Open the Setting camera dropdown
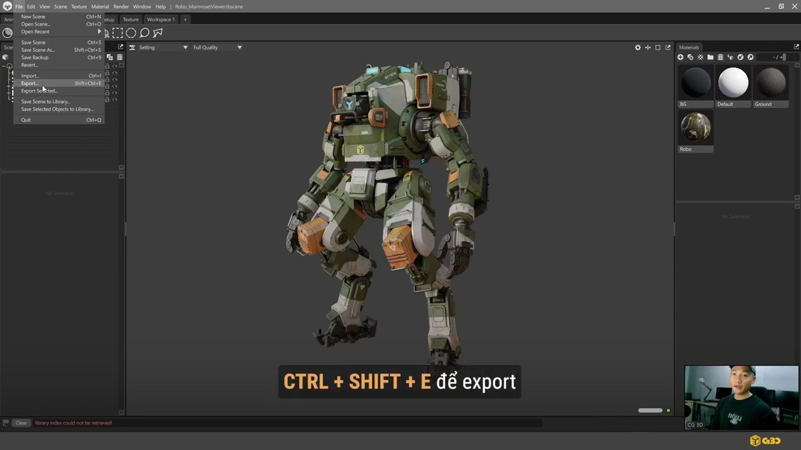The height and width of the screenshot is (450, 801). pos(163,47)
